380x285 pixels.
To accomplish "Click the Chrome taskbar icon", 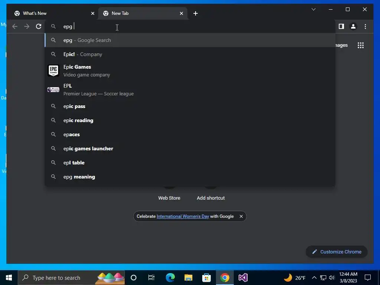I will tap(225, 278).
